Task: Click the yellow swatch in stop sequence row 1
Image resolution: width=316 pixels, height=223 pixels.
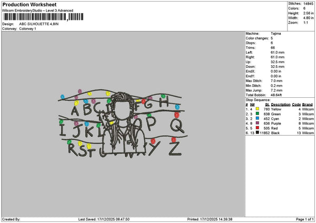Action: pos(258,109)
